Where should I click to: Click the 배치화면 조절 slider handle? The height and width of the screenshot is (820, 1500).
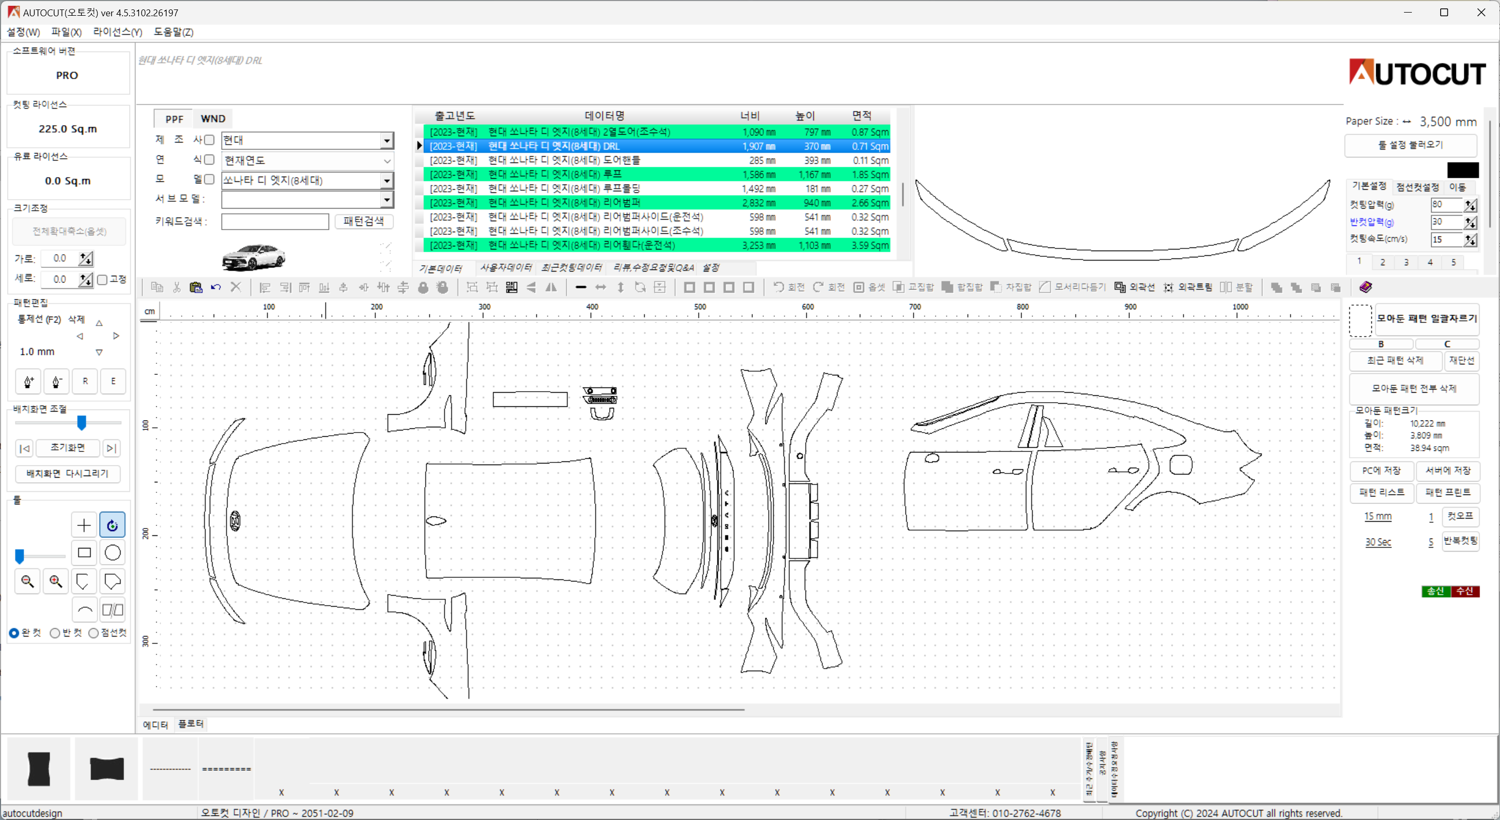(x=81, y=423)
